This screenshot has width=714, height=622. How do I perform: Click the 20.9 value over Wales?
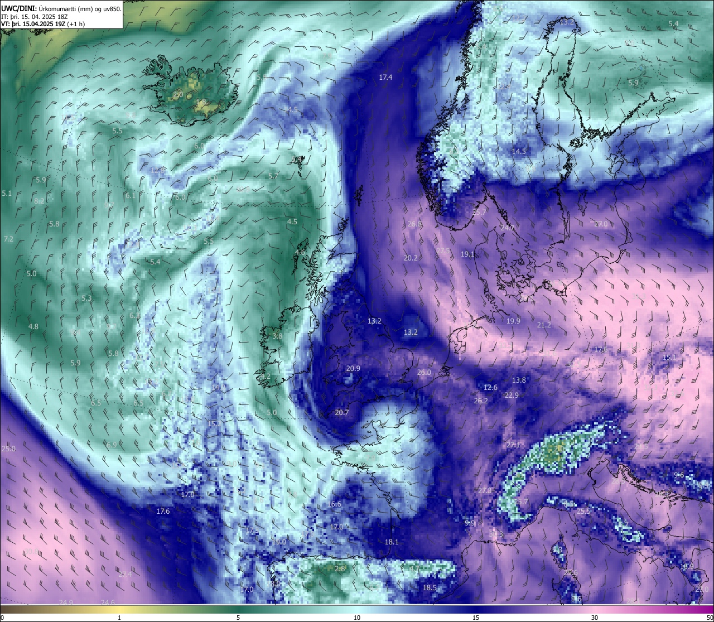tap(353, 368)
